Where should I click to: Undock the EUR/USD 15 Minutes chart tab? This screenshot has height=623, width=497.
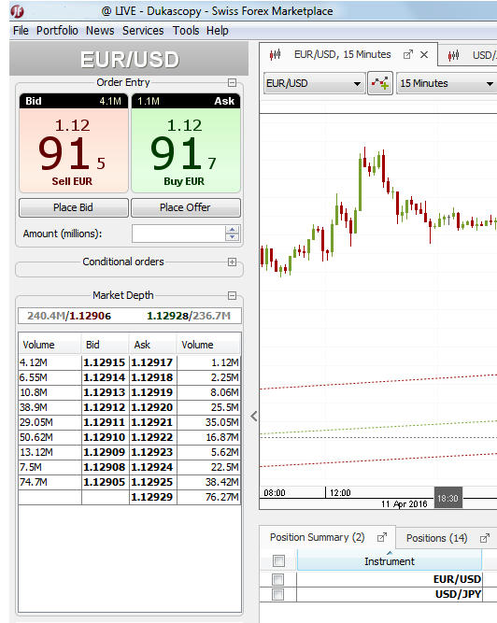pyautogui.click(x=408, y=55)
